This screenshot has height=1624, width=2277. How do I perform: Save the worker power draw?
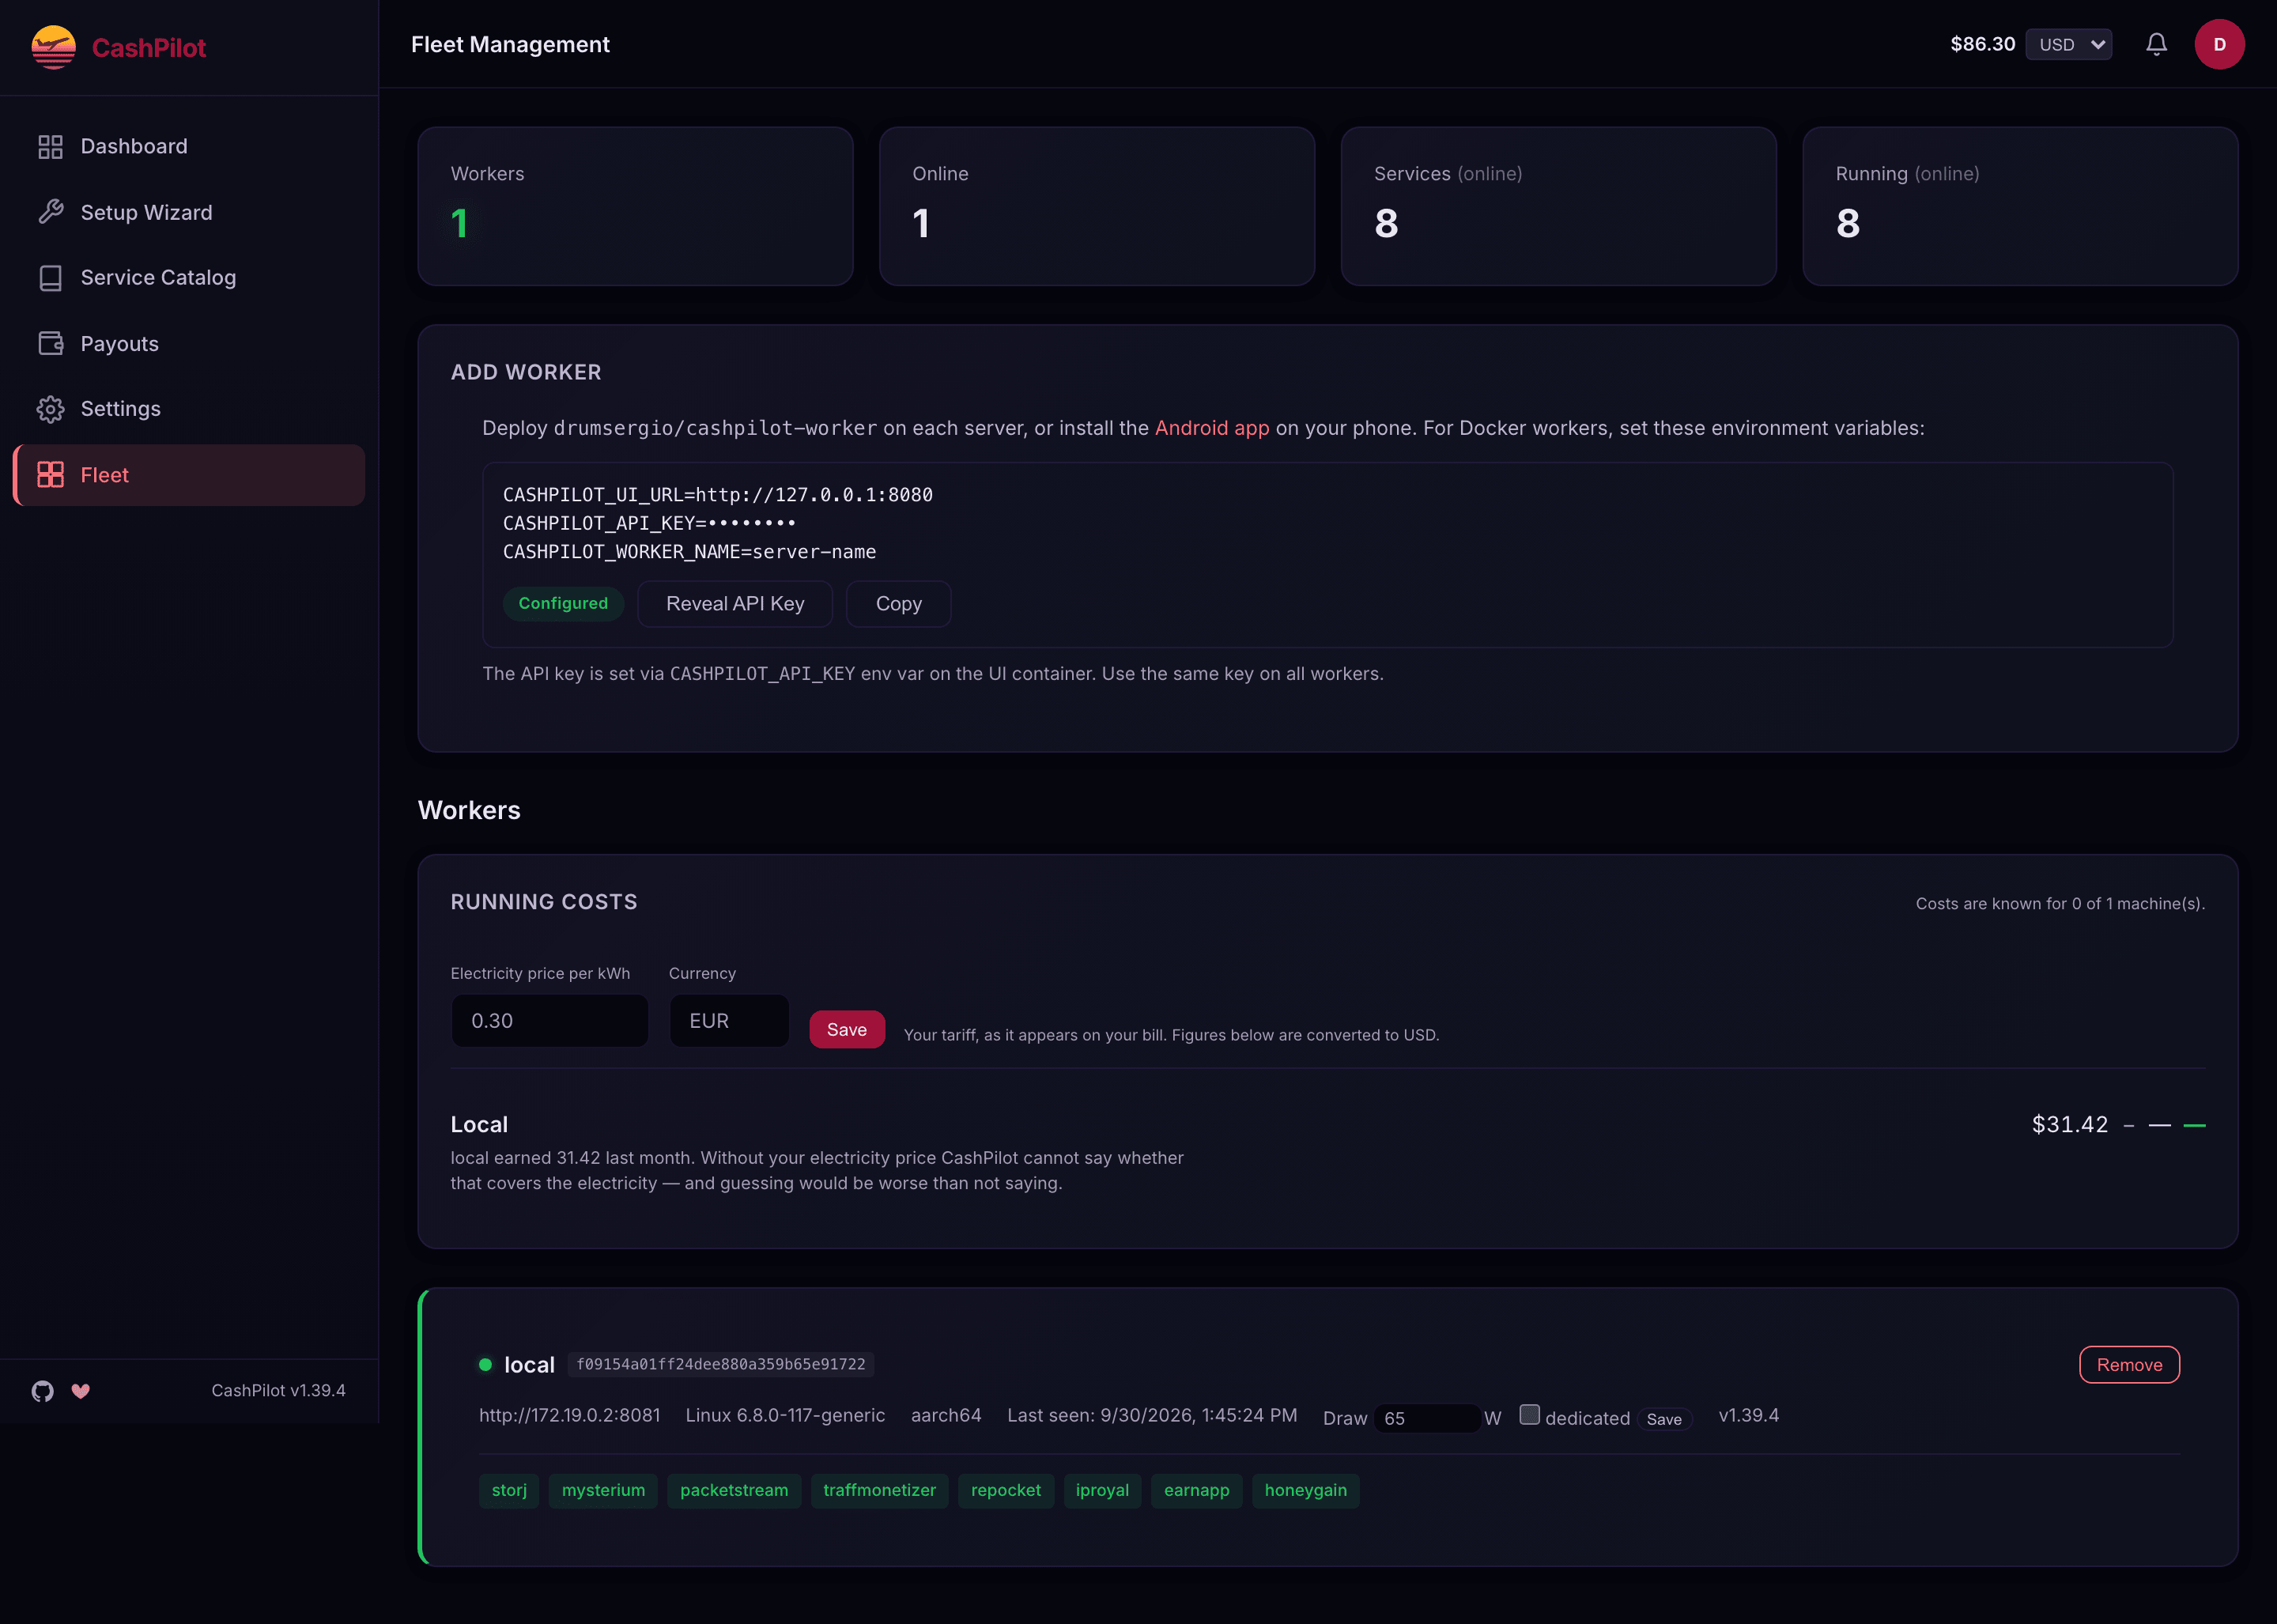coord(1664,1419)
